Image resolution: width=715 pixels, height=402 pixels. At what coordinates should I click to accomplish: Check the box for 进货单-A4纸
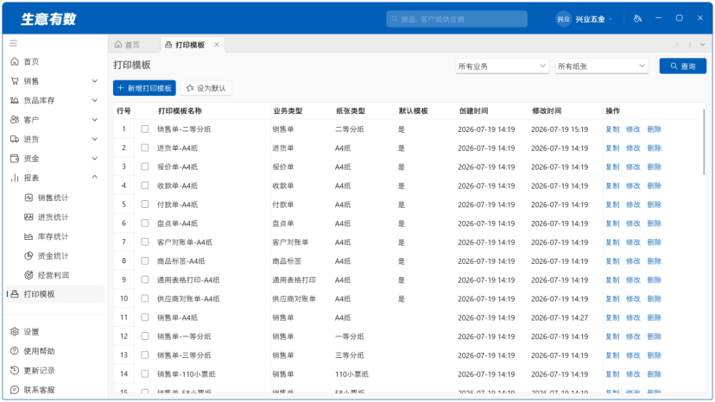coord(144,148)
